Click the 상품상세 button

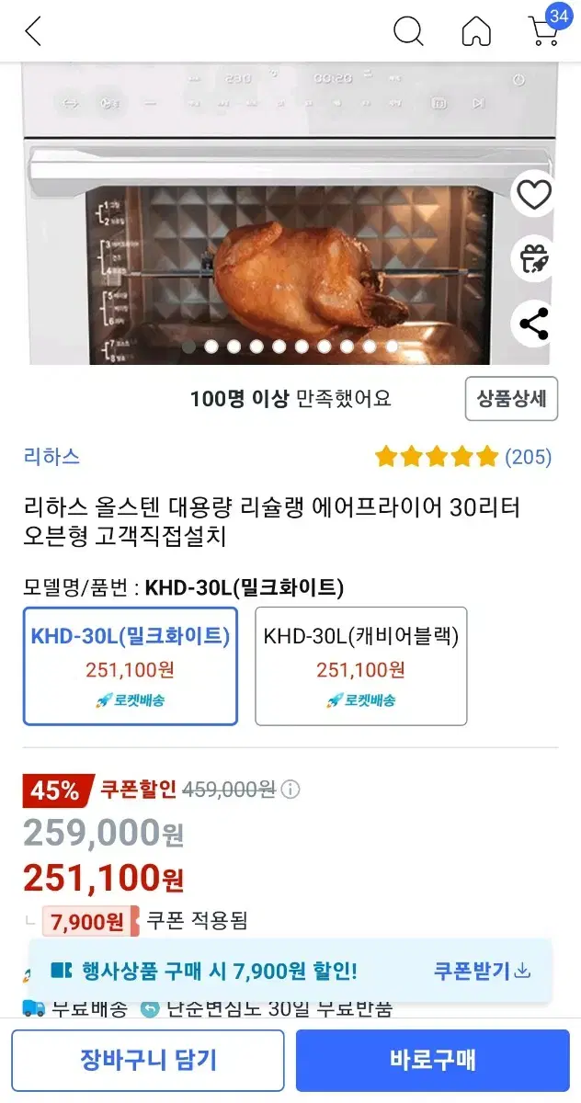[511, 398]
